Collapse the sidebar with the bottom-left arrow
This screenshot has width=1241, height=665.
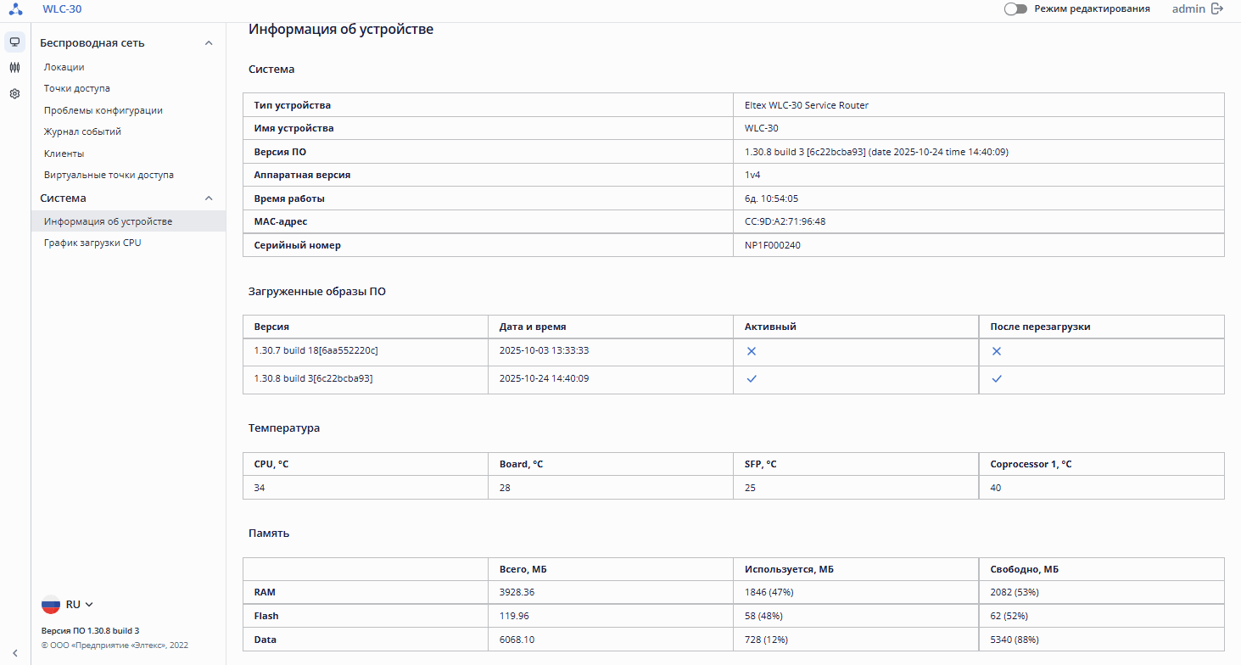[14, 652]
